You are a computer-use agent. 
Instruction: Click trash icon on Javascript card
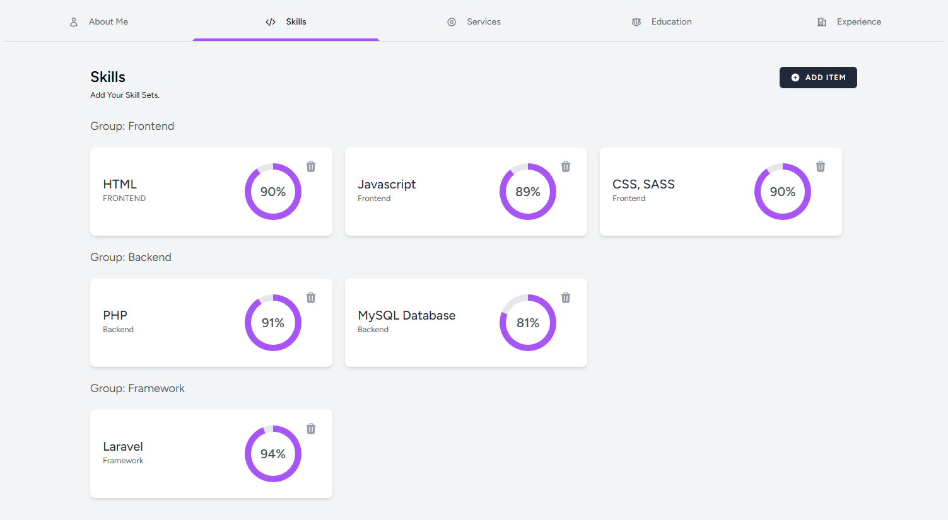click(x=566, y=166)
